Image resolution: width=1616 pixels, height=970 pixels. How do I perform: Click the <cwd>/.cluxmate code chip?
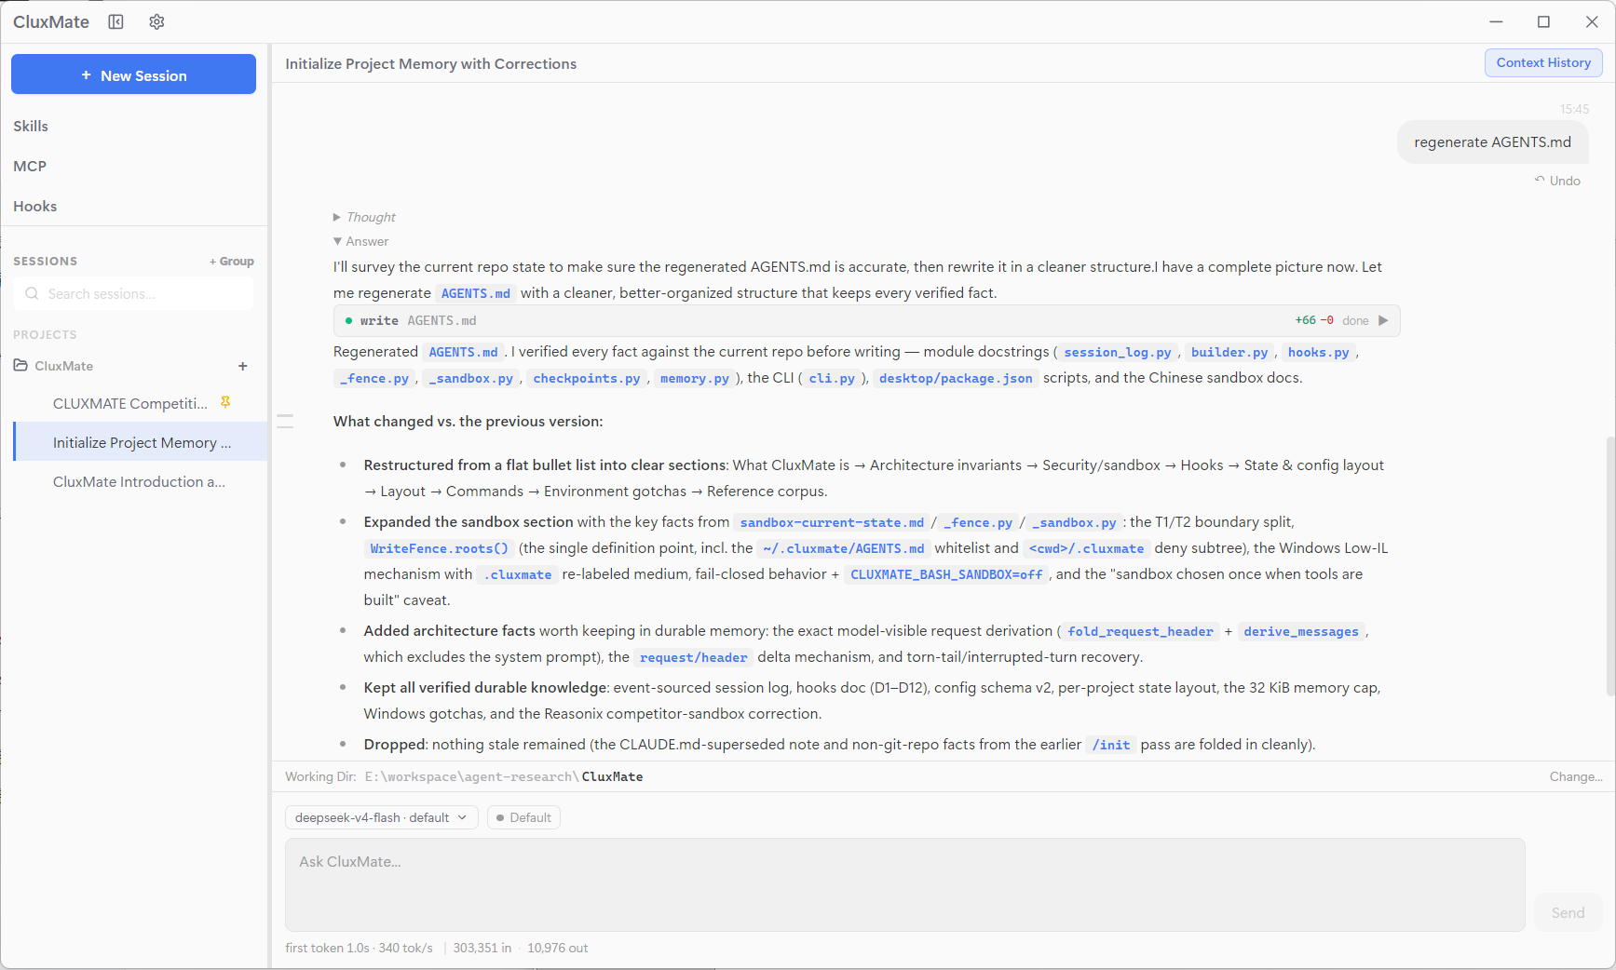tap(1086, 548)
